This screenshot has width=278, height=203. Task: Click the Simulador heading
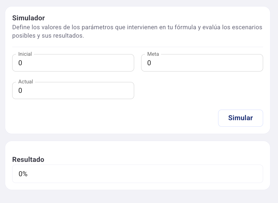[x=28, y=18]
